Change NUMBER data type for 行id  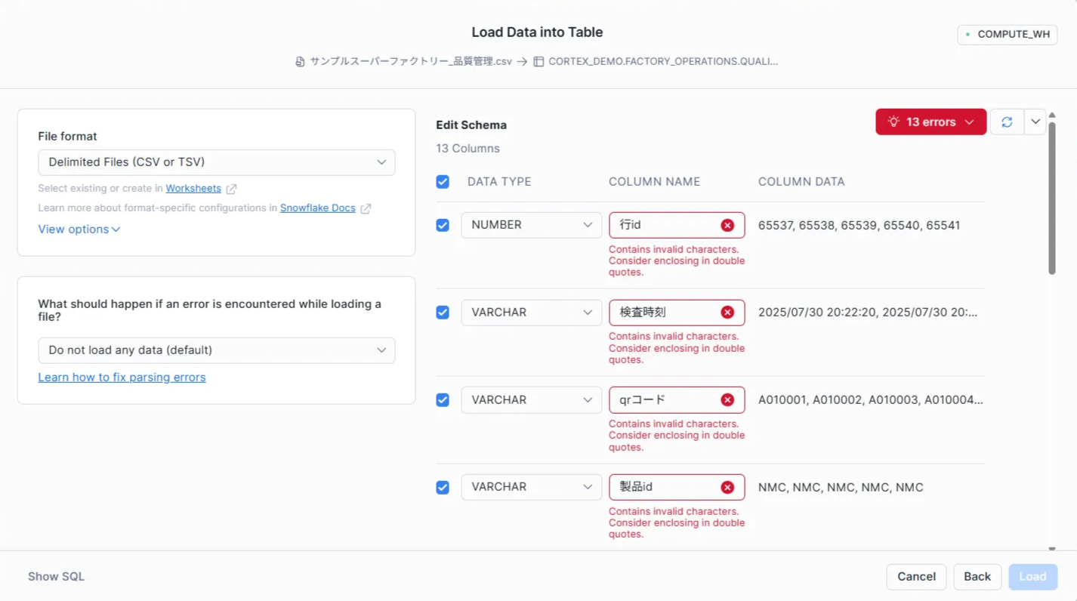531,225
